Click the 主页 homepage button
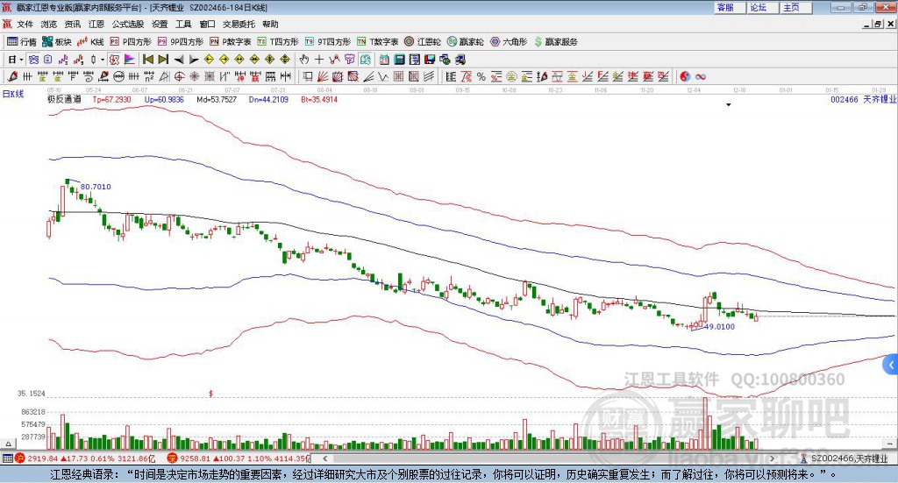Image resolution: width=898 pixels, height=483 pixels. [x=796, y=7]
